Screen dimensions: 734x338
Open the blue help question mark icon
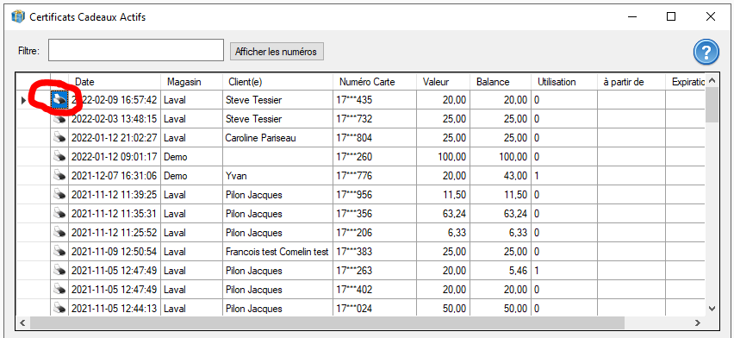coord(706,52)
